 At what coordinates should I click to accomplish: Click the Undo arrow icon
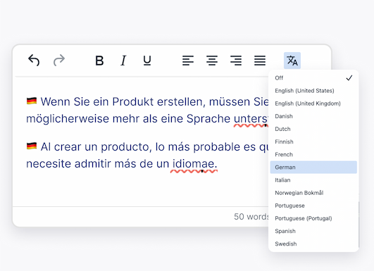point(34,61)
